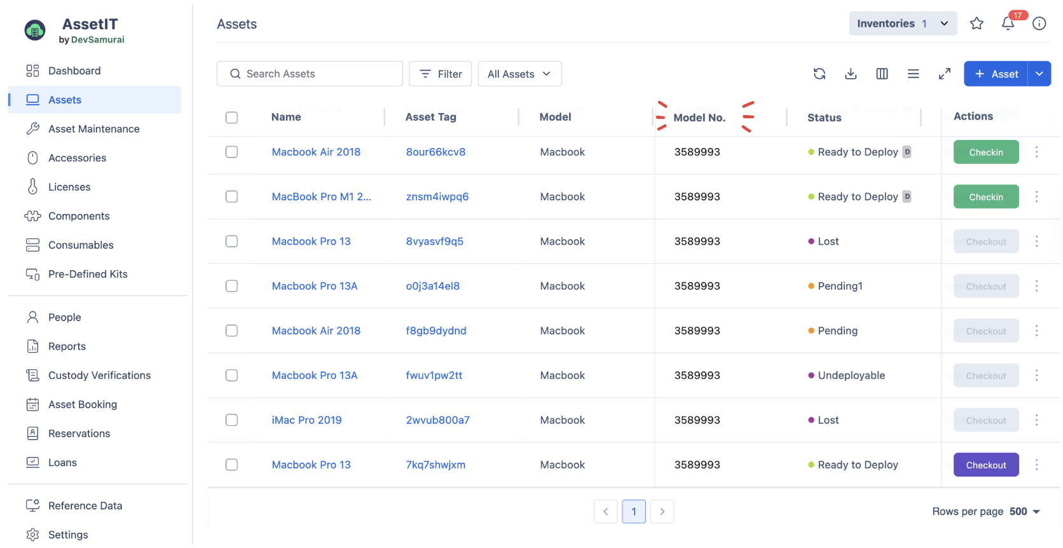Open the All Assets dropdown
Viewport: 1063px width, 548px height.
[x=519, y=74]
